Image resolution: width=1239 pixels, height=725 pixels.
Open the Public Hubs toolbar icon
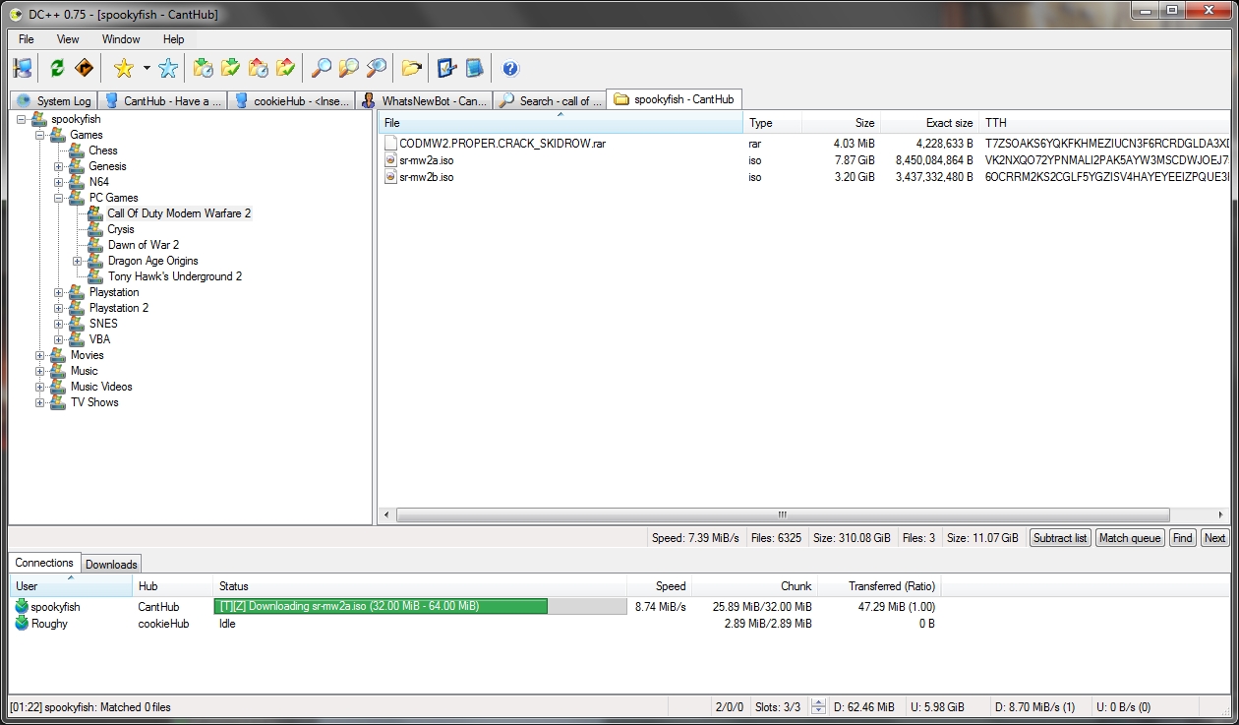click(x=23, y=68)
